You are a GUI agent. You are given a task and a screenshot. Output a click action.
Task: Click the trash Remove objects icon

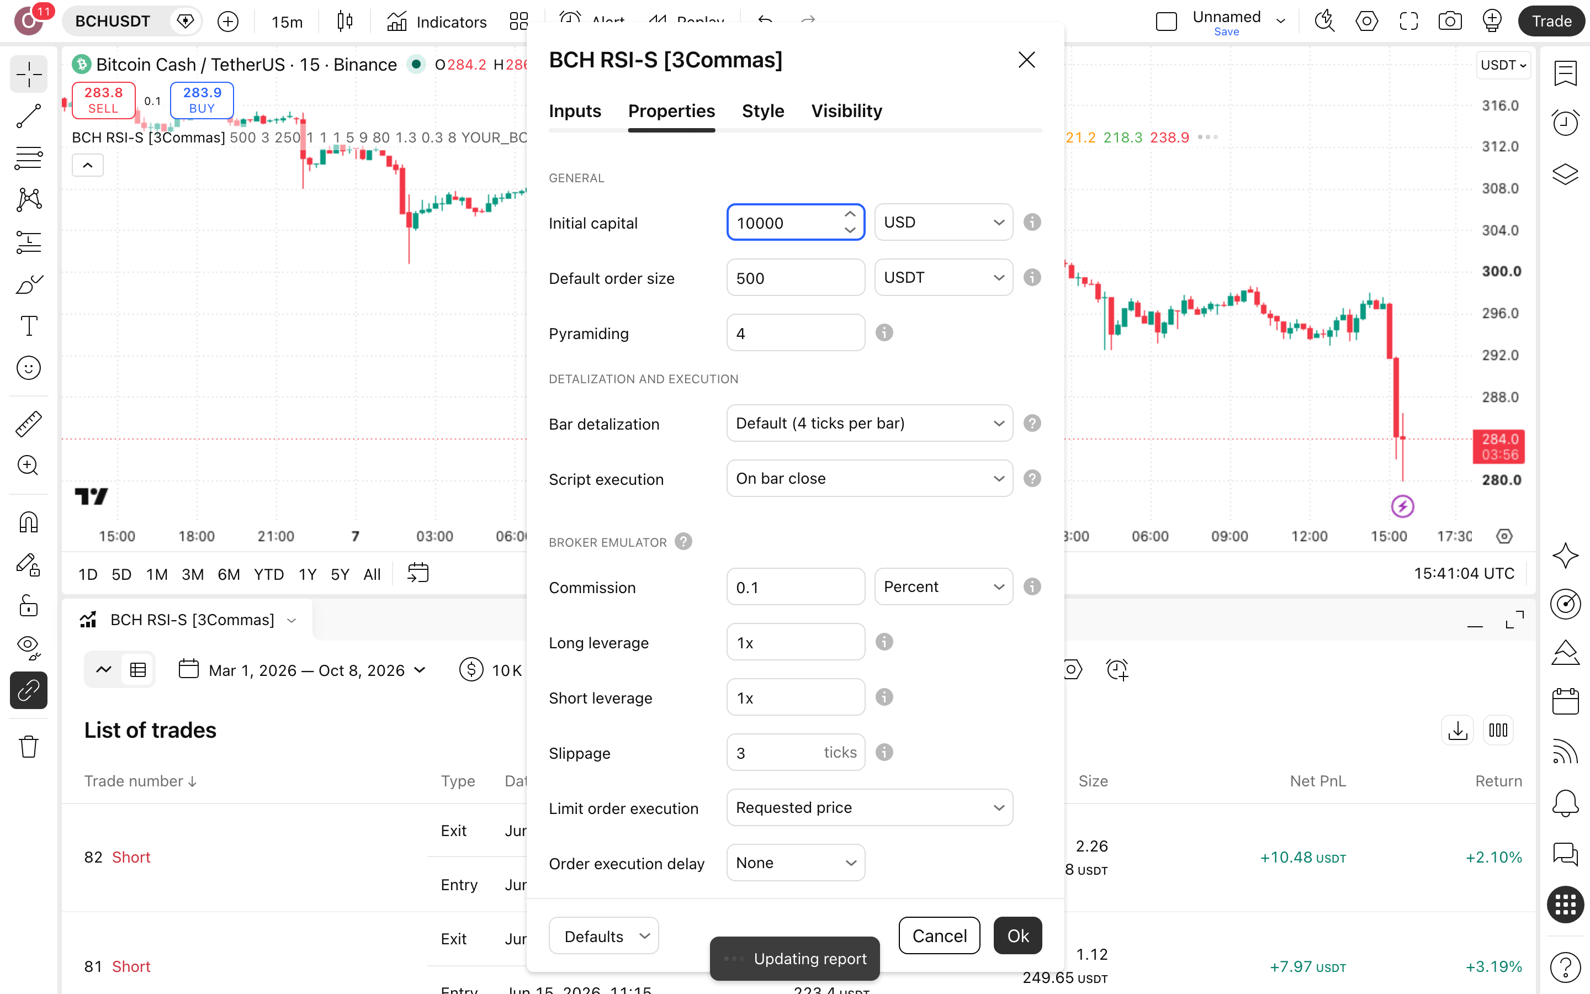[28, 746]
